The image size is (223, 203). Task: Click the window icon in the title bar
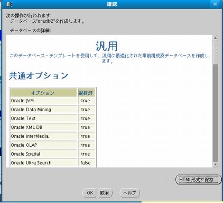[9, 4]
